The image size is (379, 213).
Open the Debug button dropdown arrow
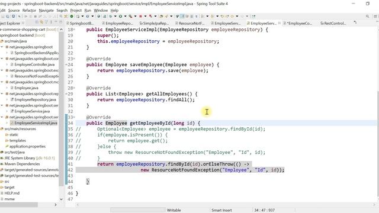point(115,16)
